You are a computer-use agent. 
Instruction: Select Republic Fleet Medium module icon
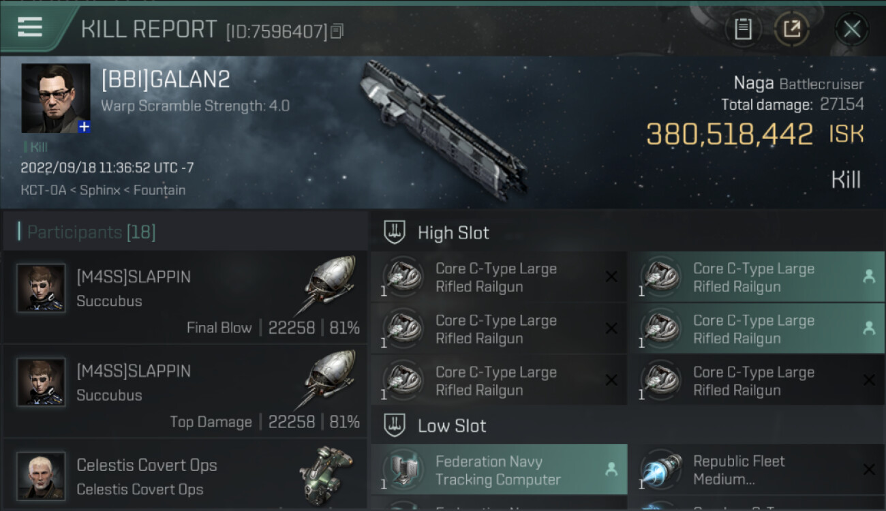[x=660, y=470]
